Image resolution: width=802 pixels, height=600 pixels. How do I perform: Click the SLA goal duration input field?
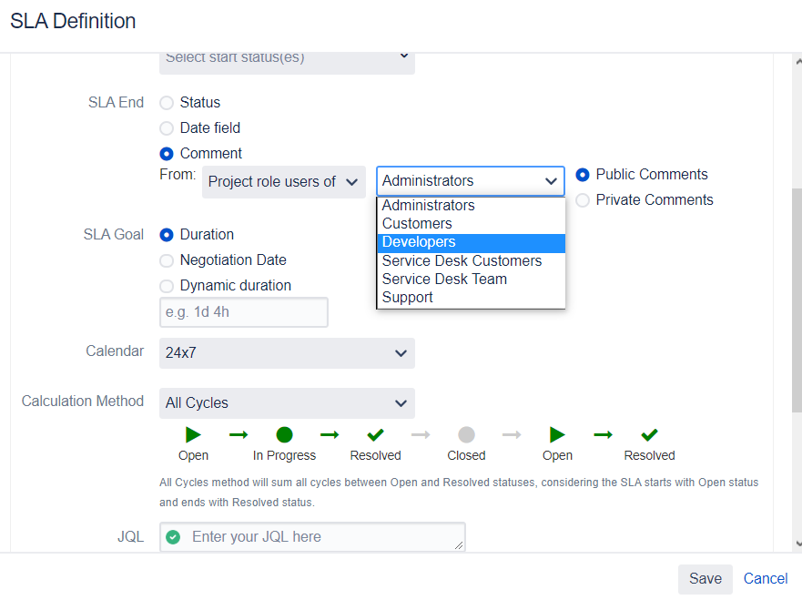pyautogui.click(x=243, y=311)
